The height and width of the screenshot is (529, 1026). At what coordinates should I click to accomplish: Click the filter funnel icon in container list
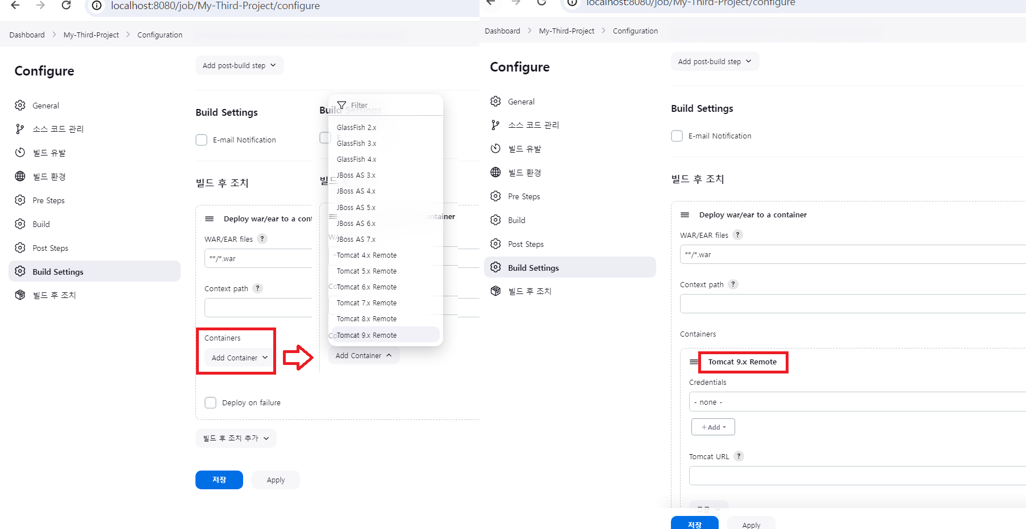pos(342,105)
